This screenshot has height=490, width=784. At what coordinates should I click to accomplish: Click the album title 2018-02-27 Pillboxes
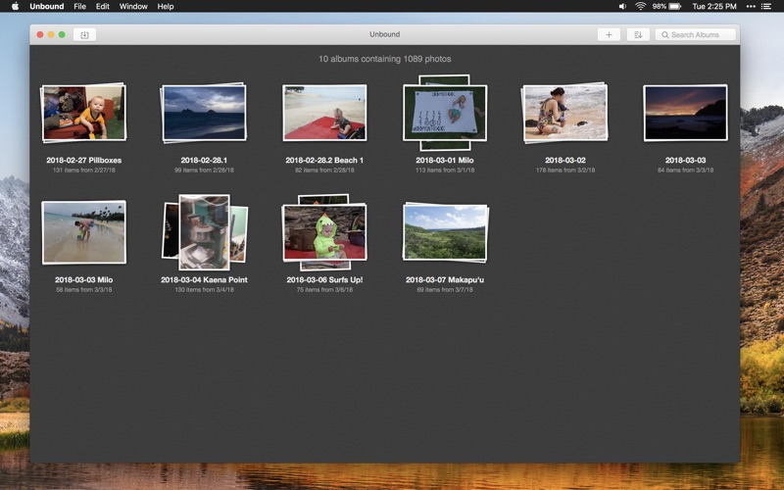(x=84, y=160)
